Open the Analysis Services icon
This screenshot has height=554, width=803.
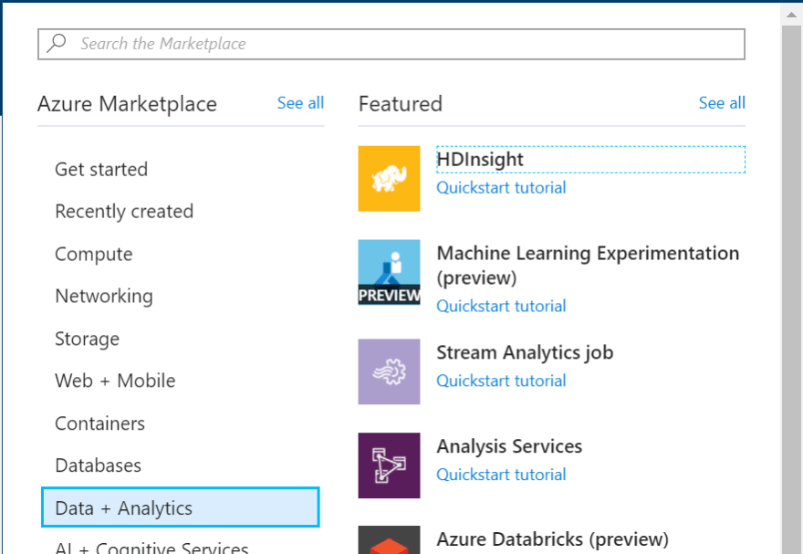389,465
